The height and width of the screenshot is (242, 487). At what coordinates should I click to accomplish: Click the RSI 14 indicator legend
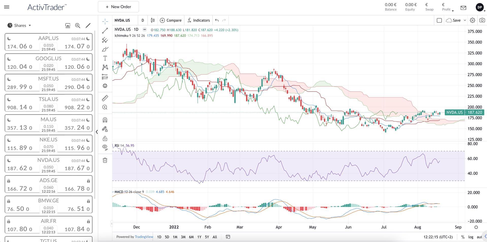[x=119, y=146]
